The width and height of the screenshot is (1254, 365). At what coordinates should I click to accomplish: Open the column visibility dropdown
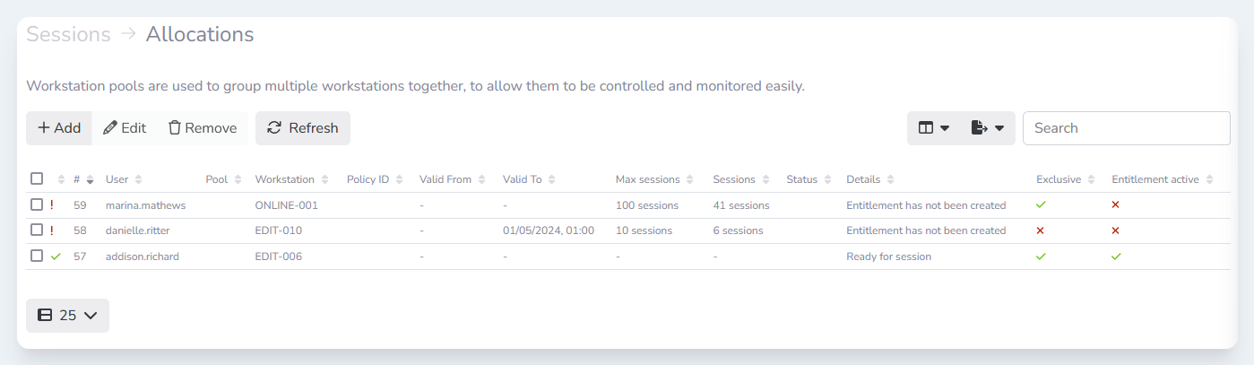(x=934, y=128)
